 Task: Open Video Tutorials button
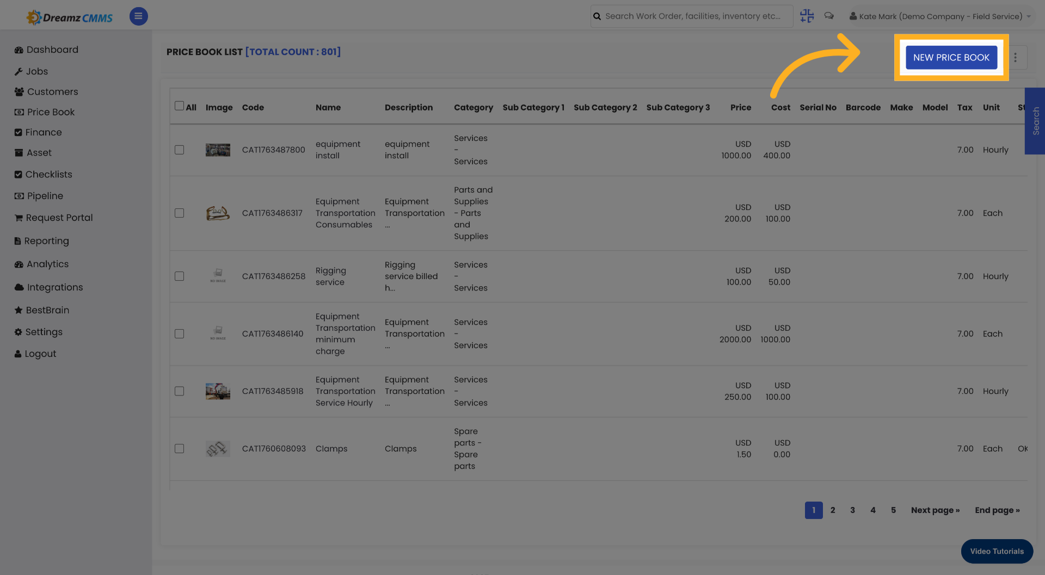997,551
